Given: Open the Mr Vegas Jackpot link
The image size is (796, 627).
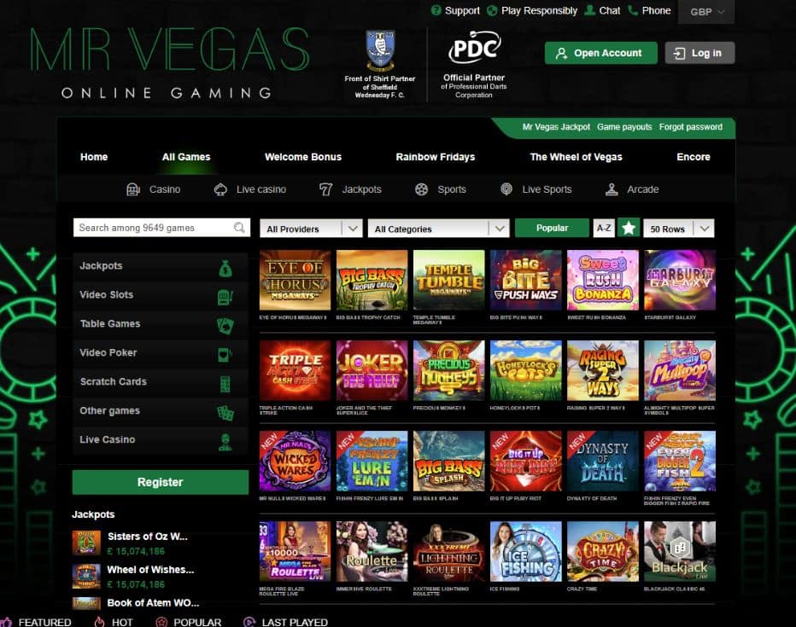Looking at the screenshot, I should coord(556,127).
